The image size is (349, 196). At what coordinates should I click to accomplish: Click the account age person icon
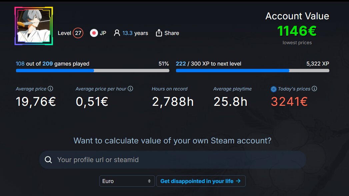tap(117, 33)
